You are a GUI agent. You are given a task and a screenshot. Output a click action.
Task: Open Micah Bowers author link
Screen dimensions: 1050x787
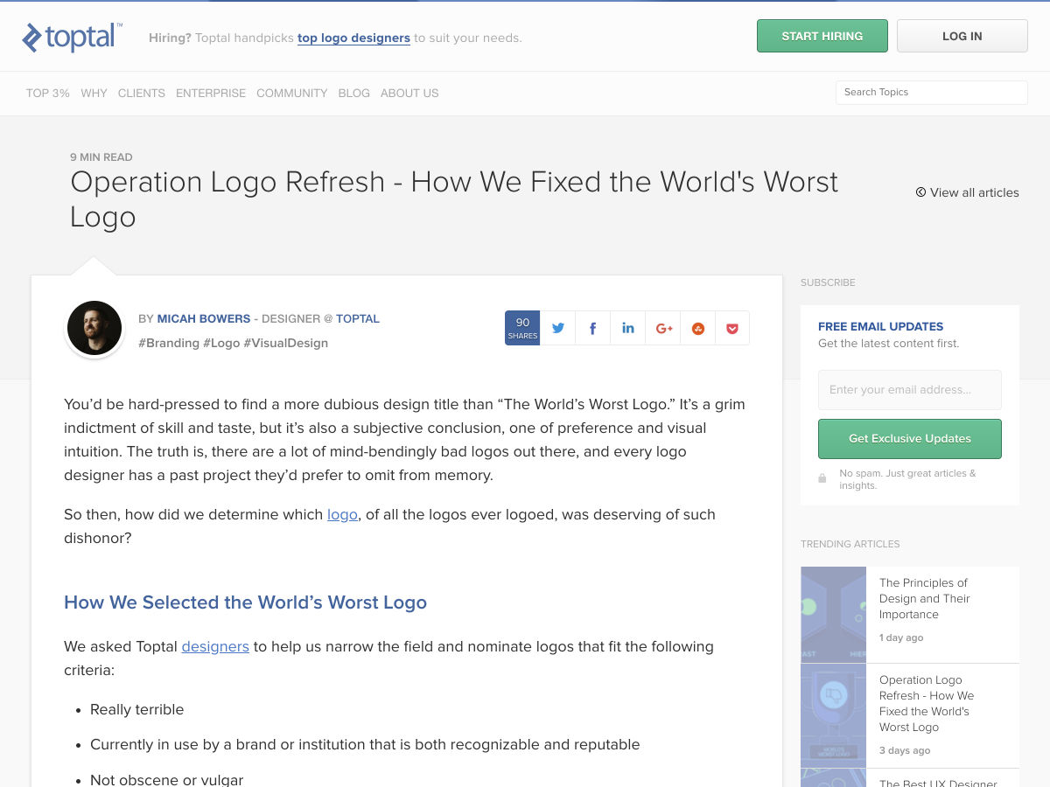(204, 319)
